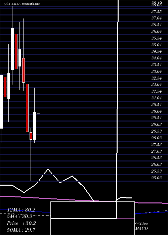Click the 25.53 price label
Image resolution: width=168 pixels, height=235 pixels.
tap(156, 171)
